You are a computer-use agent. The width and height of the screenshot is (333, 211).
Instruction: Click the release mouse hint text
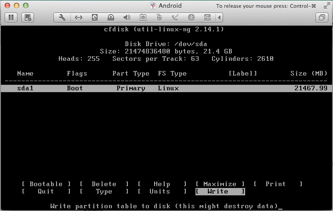pyautogui.click(x=266, y=6)
